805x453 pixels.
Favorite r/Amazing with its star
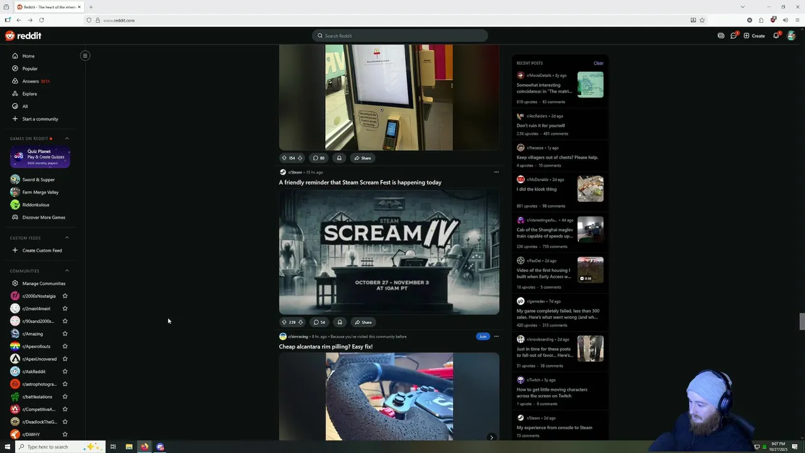pyautogui.click(x=65, y=333)
